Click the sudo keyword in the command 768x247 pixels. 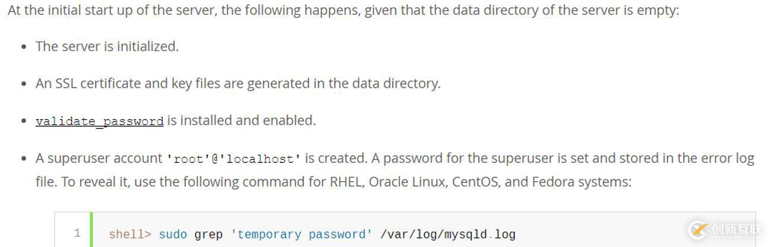point(173,235)
